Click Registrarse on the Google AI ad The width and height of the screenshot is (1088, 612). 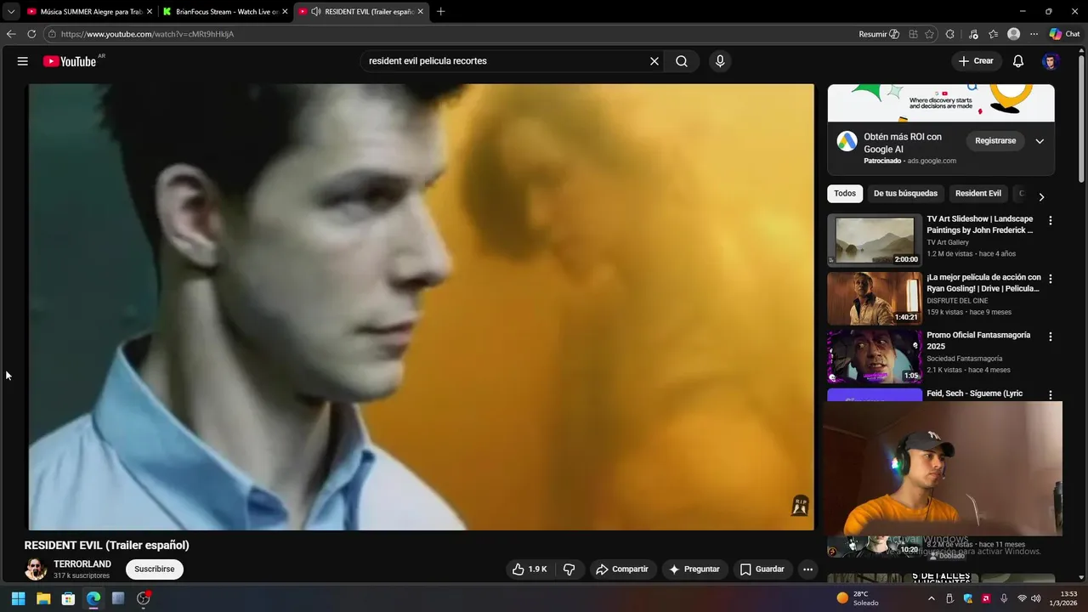coord(995,140)
